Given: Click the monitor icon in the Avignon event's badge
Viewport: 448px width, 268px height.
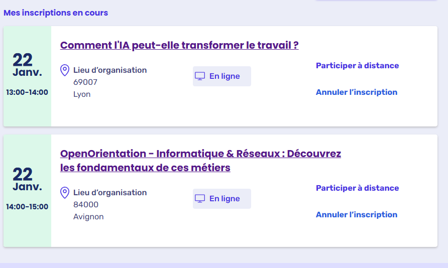Looking at the screenshot, I should click(x=200, y=199).
